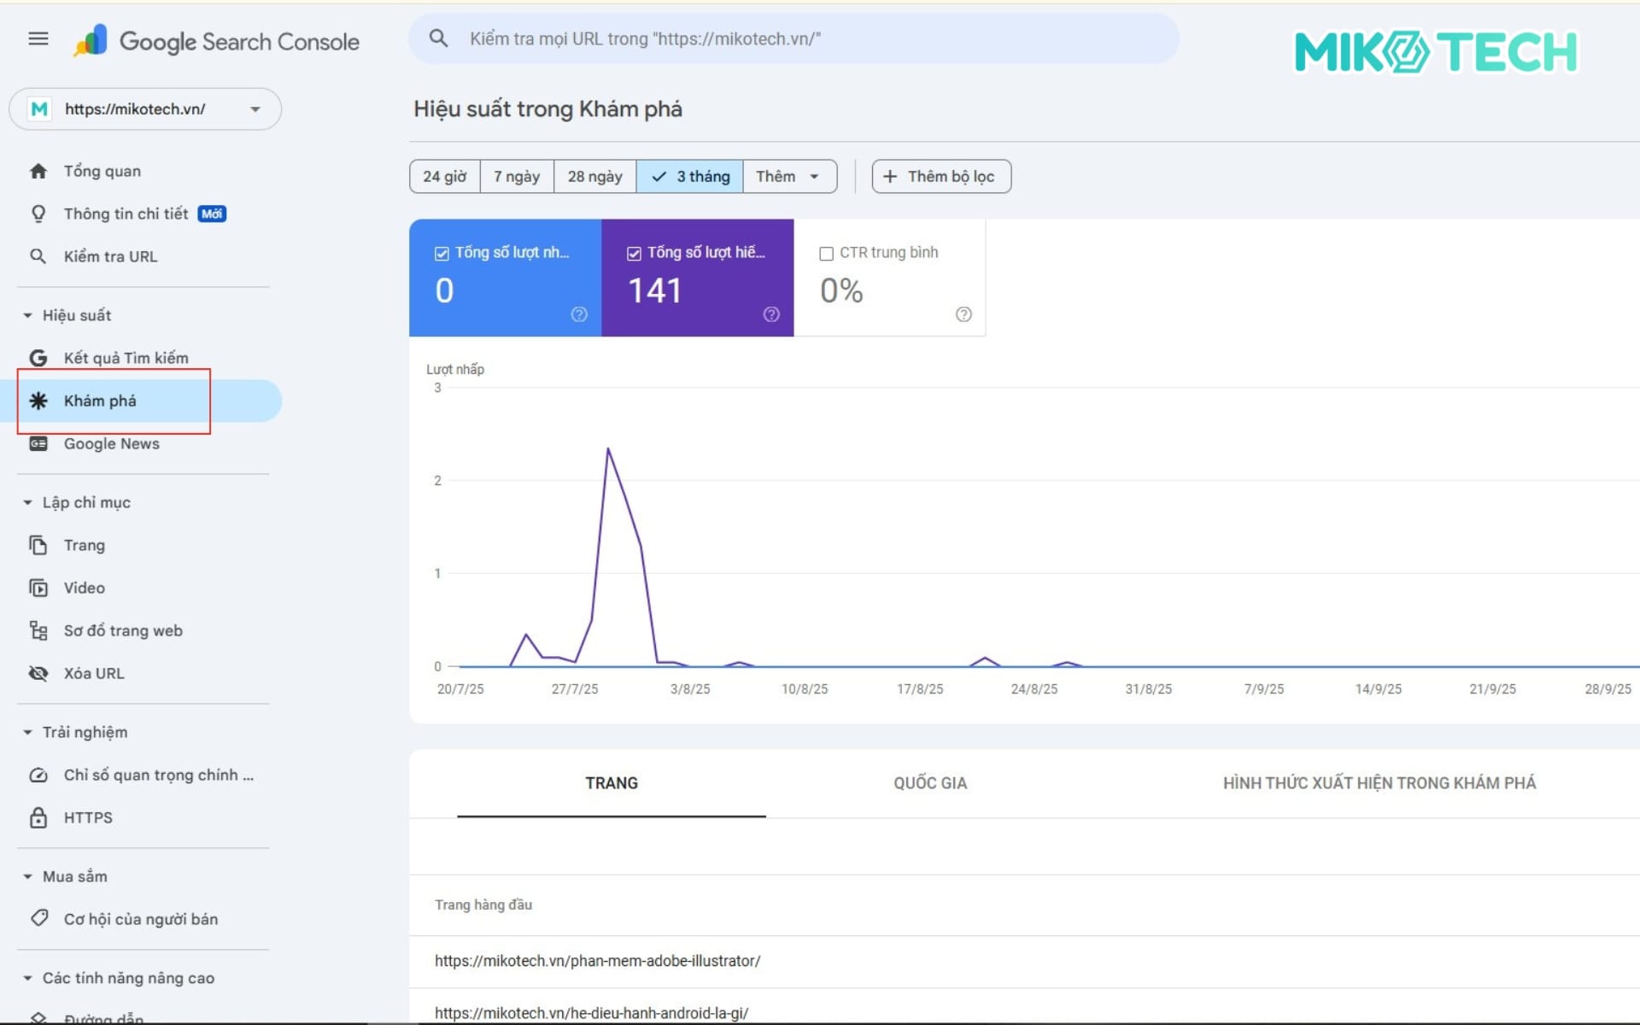
Task: Open the hamburger navigation menu
Action: coord(38,38)
